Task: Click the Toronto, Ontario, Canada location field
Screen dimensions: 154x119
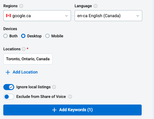Action: click(28, 59)
